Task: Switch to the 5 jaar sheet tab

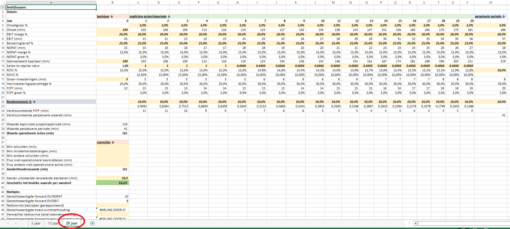Action: [36, 223]
